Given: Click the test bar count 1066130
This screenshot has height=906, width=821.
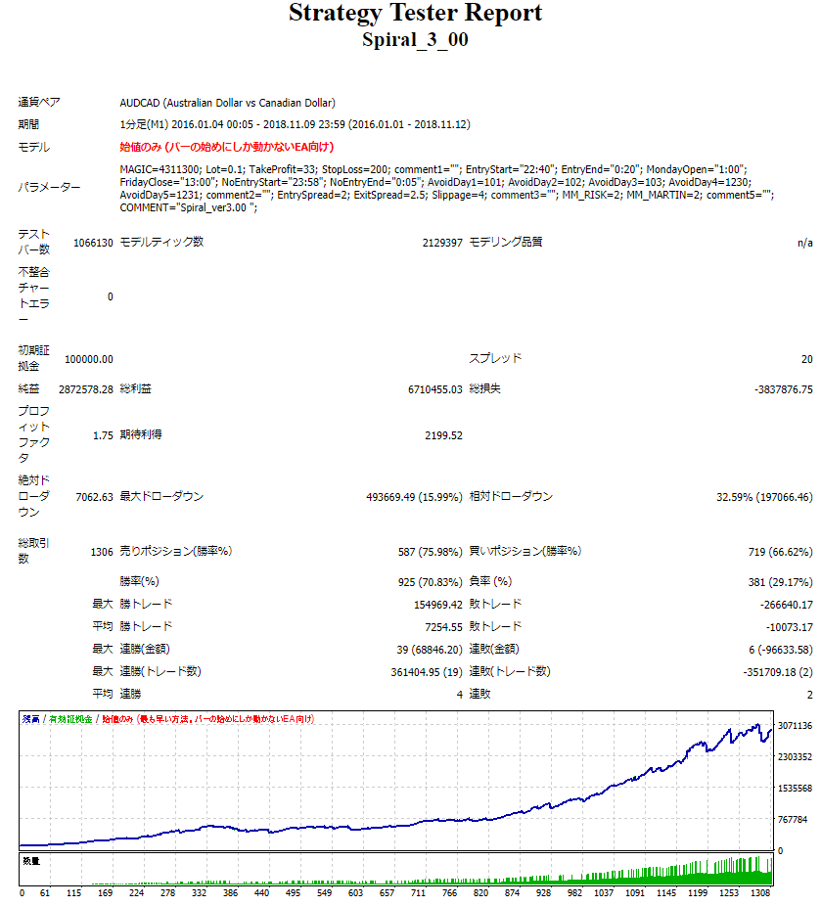Looking at the screenshot, I should tap(93, 243).
